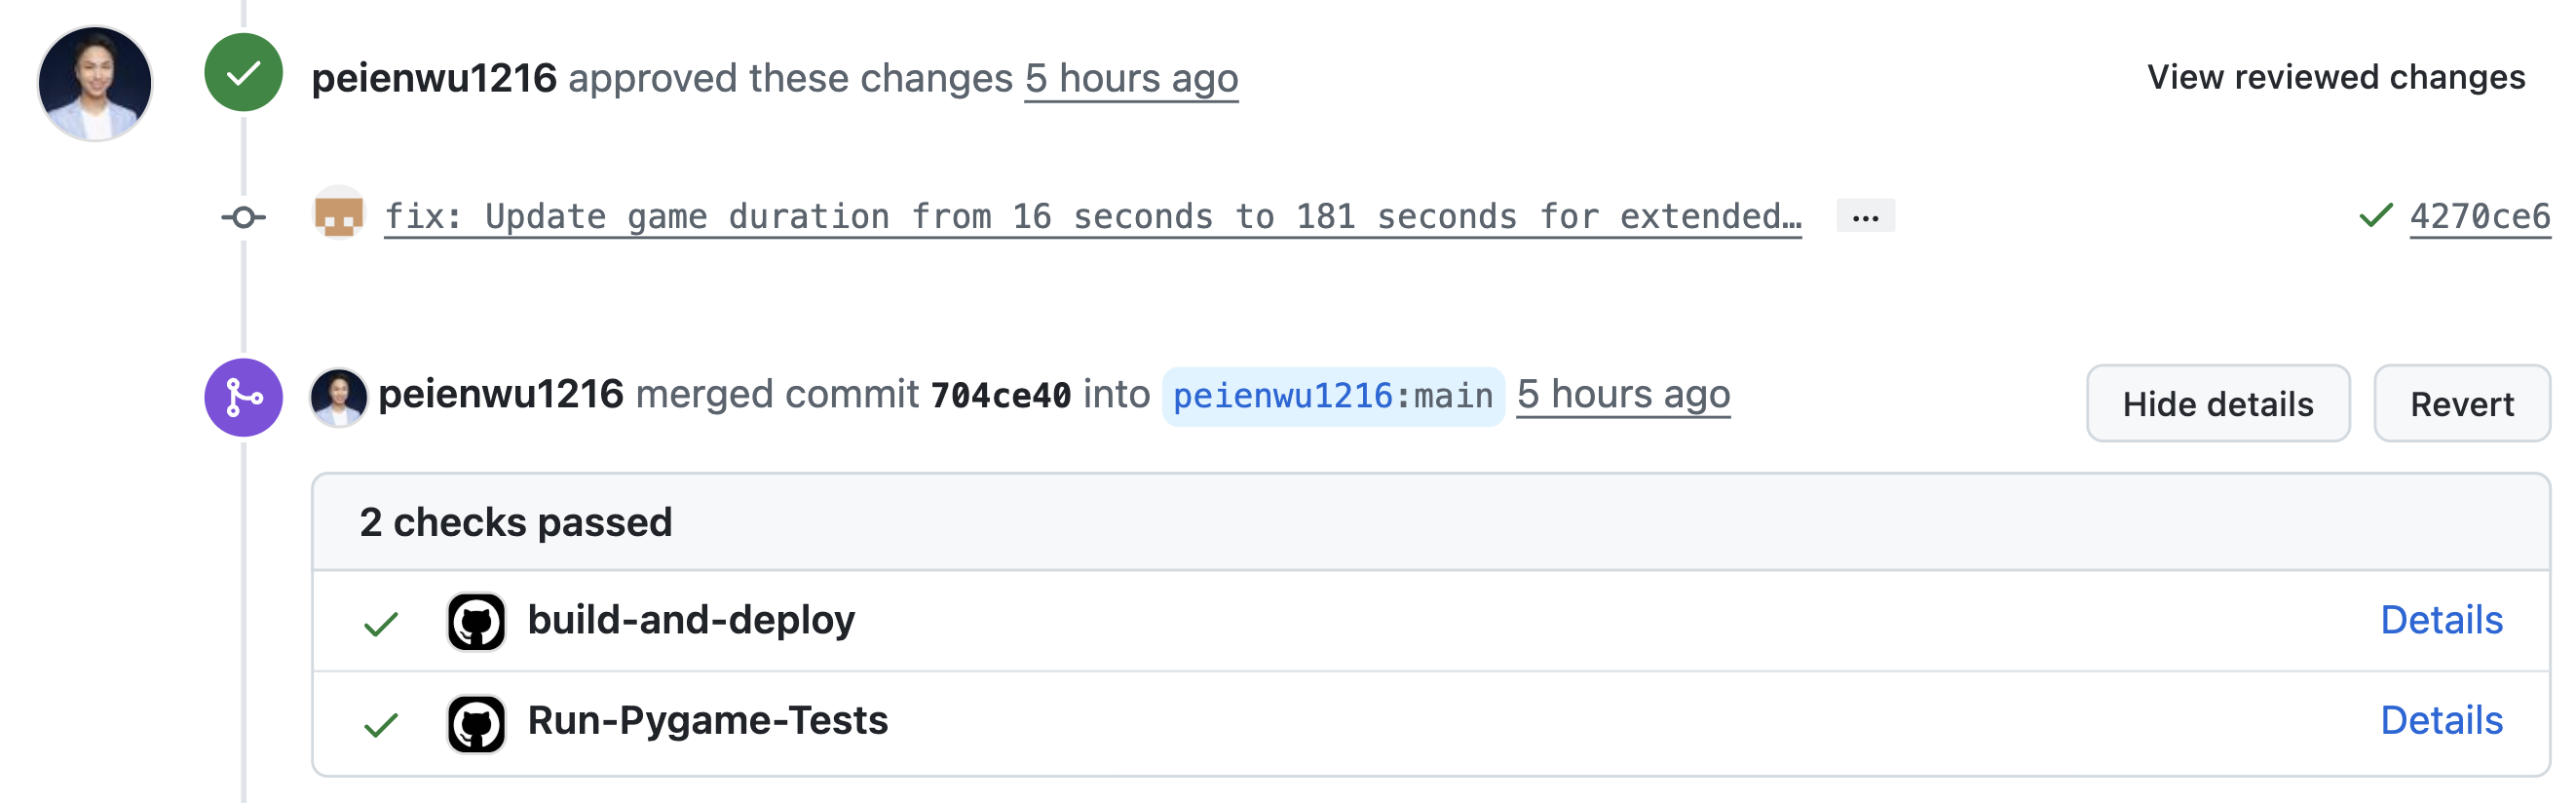Viewport: 2576px width, 803px height.
Task: Click the green check next to Run-Pygame-Tests
Action: coord(381,724)
